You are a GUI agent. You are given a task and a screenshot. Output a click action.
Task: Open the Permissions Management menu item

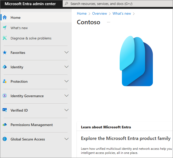tap(36, 125)
